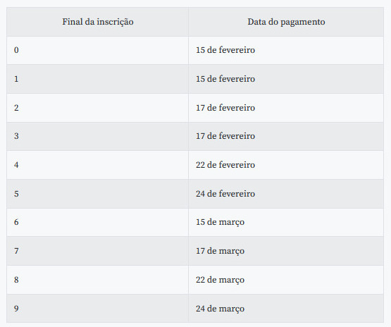Click the 'Data do pagamento' column header
The height and width of the screenshot is (327, 391).
[286, 22]
